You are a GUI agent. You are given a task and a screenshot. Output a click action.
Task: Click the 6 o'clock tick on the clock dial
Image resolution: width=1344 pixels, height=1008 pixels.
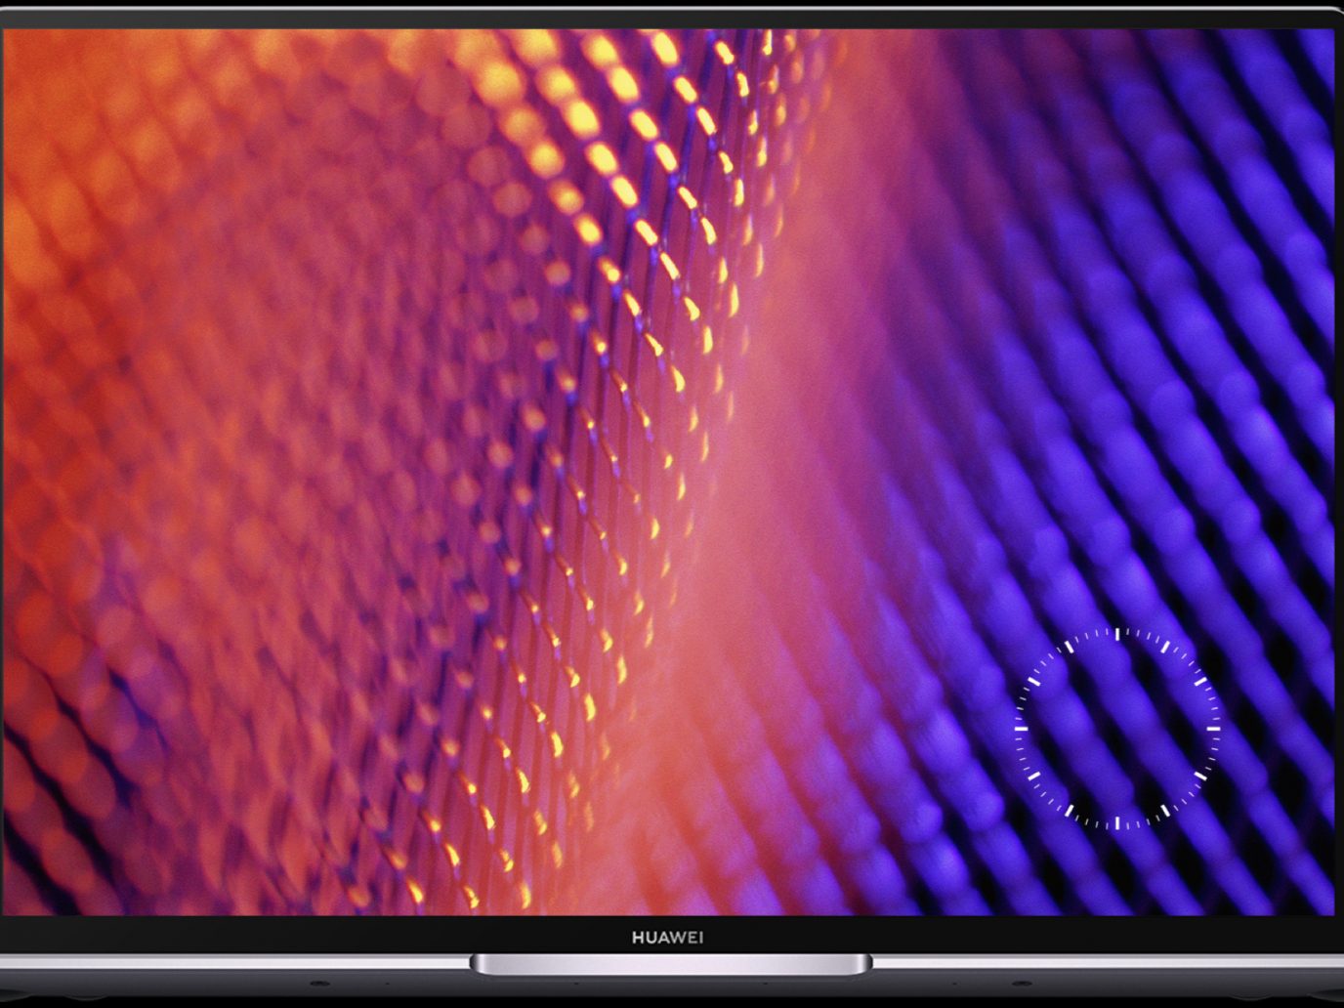1117,822
